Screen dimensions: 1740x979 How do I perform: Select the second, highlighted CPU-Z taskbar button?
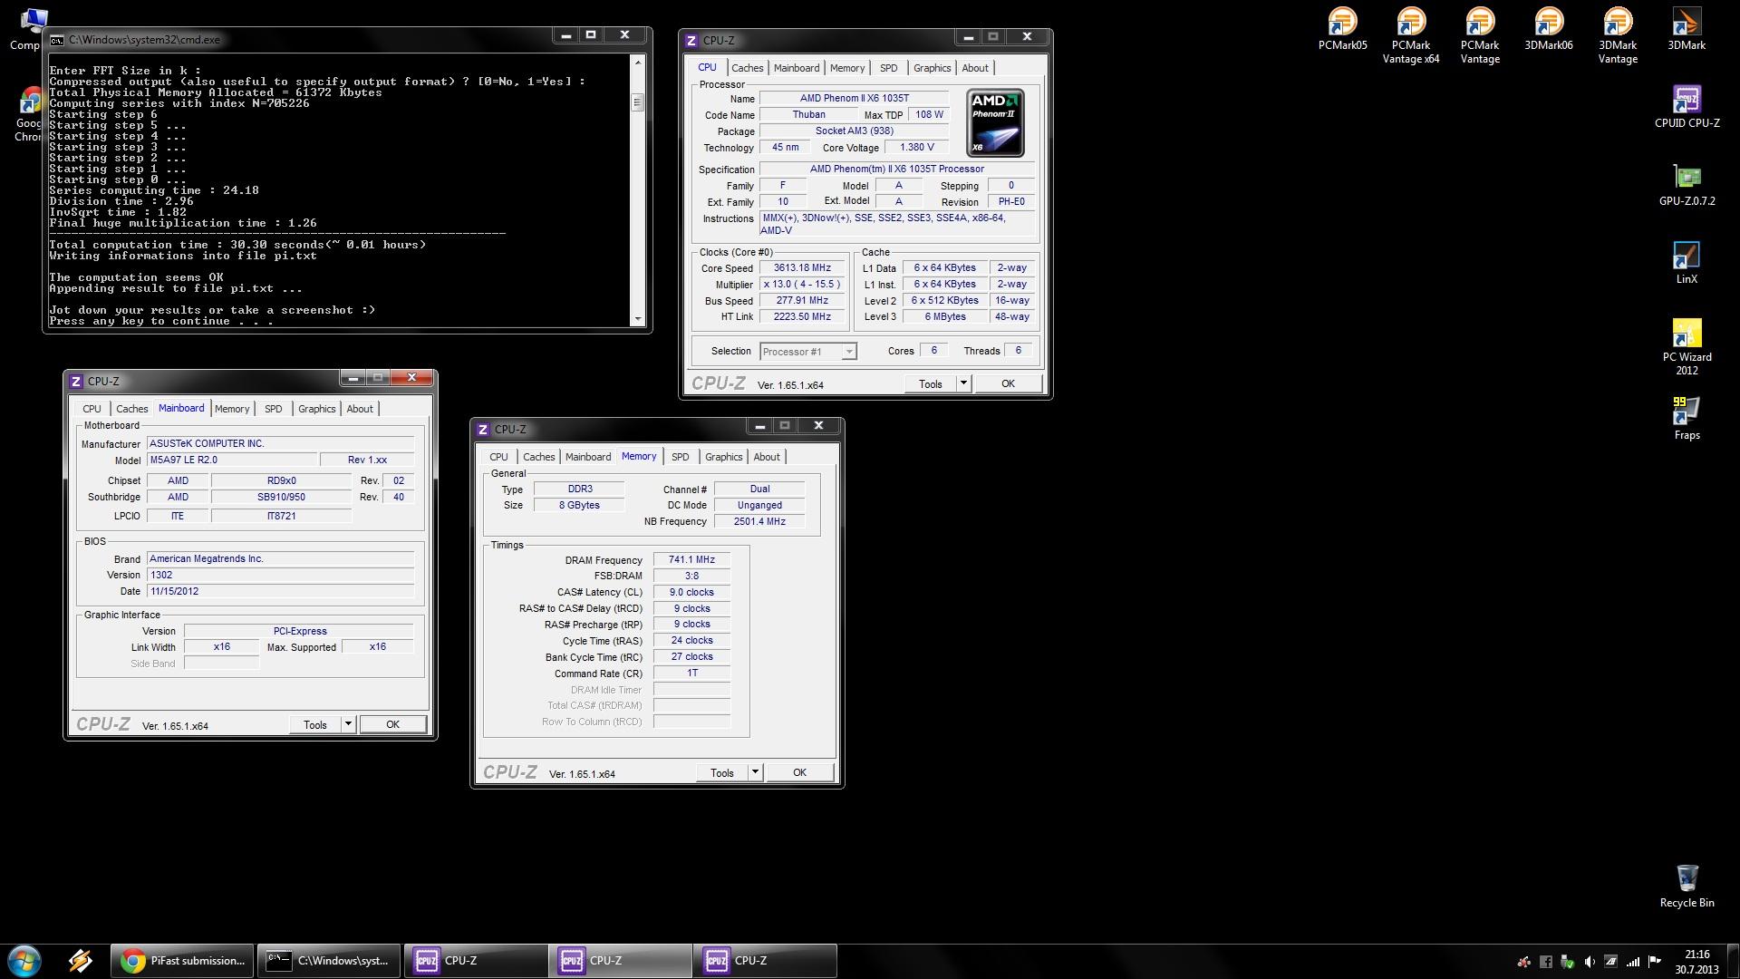(x=620, y=961)
